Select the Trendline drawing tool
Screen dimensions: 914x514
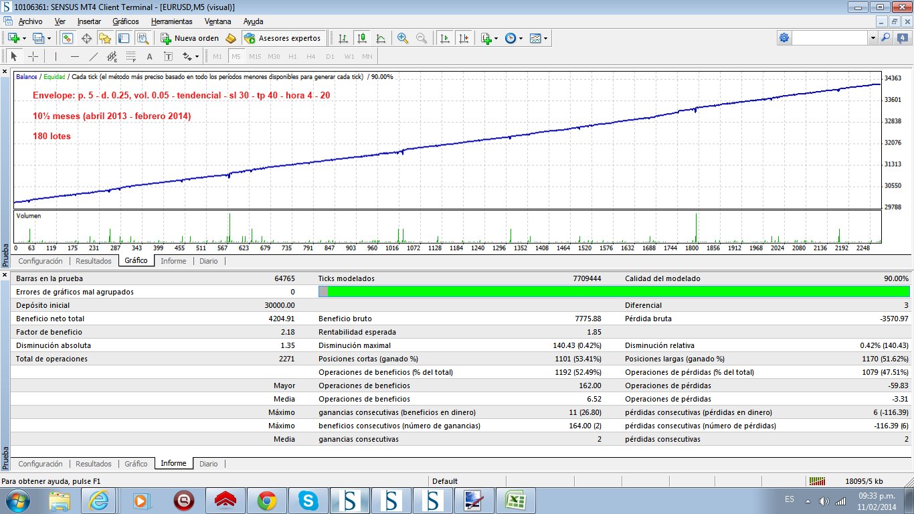(x=94, y=56)
